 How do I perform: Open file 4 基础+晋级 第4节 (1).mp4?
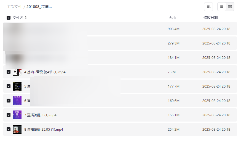tap(45, 72)
